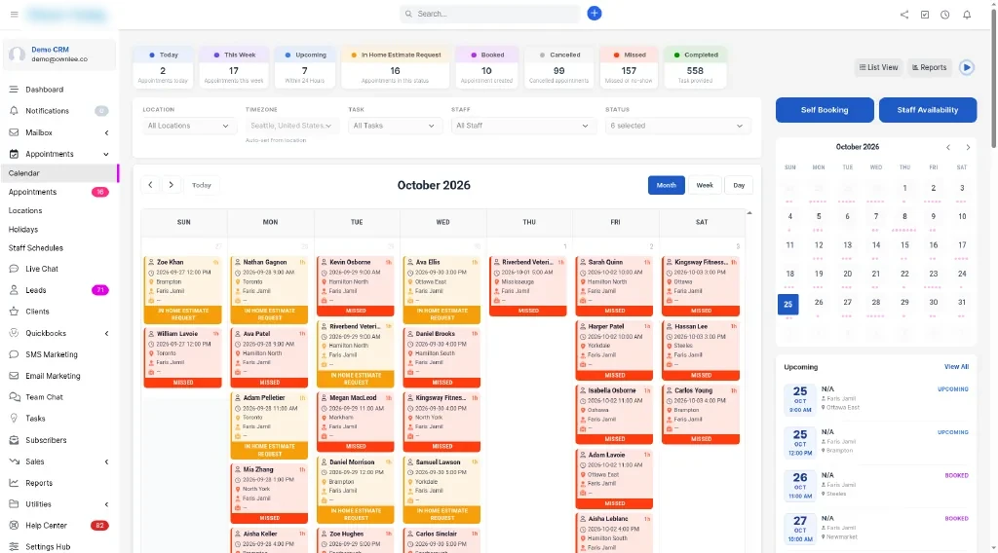This screenshot has height=553, width=998.
Task: Click mini calendar previous month arrow
Action: [947, 147]
